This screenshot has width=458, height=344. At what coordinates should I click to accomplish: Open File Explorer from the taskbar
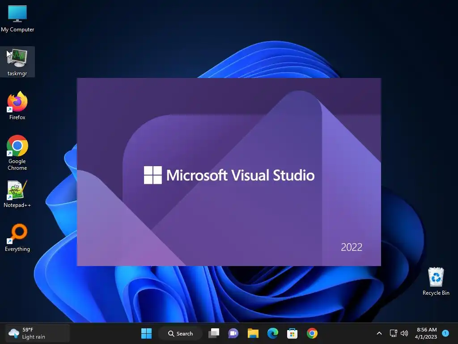tap(253, 333)
